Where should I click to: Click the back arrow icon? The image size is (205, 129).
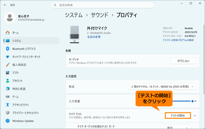5,5
